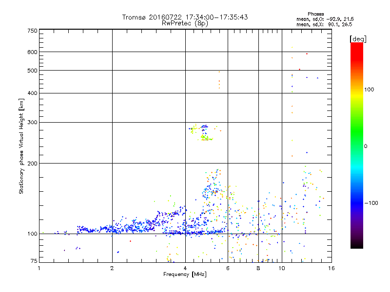Select the "mean, sd,O: -92.9, 21.5" line
Image resolution: width=390 pixels, height=292 pixels.
click(325, 19)
